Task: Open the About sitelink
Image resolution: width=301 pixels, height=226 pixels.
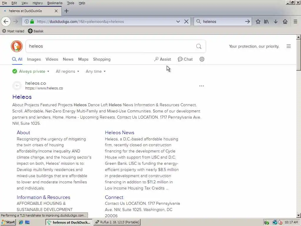Action: (23, 133)
